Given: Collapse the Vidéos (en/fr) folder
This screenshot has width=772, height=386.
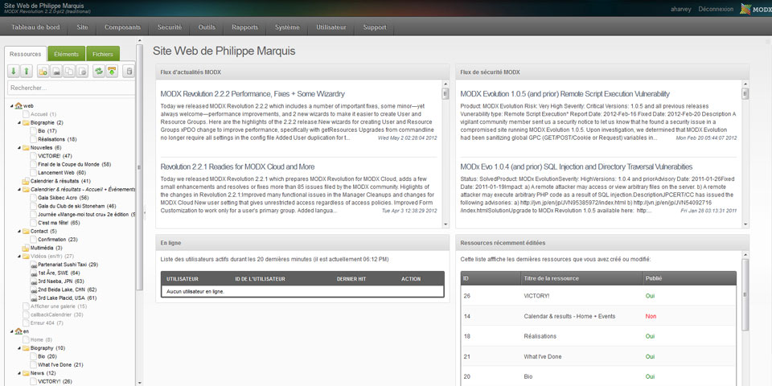Looking at the screenshot, I should (19, 257).
